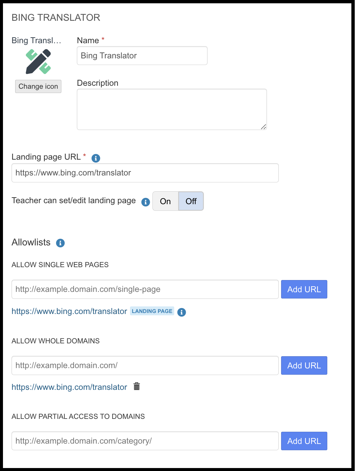Click into the Description text area
355x471 pixels.
[x=172, y=109]
